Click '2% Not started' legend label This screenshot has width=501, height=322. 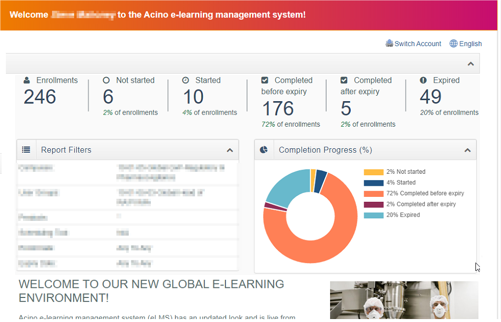[x=406, y=172]
